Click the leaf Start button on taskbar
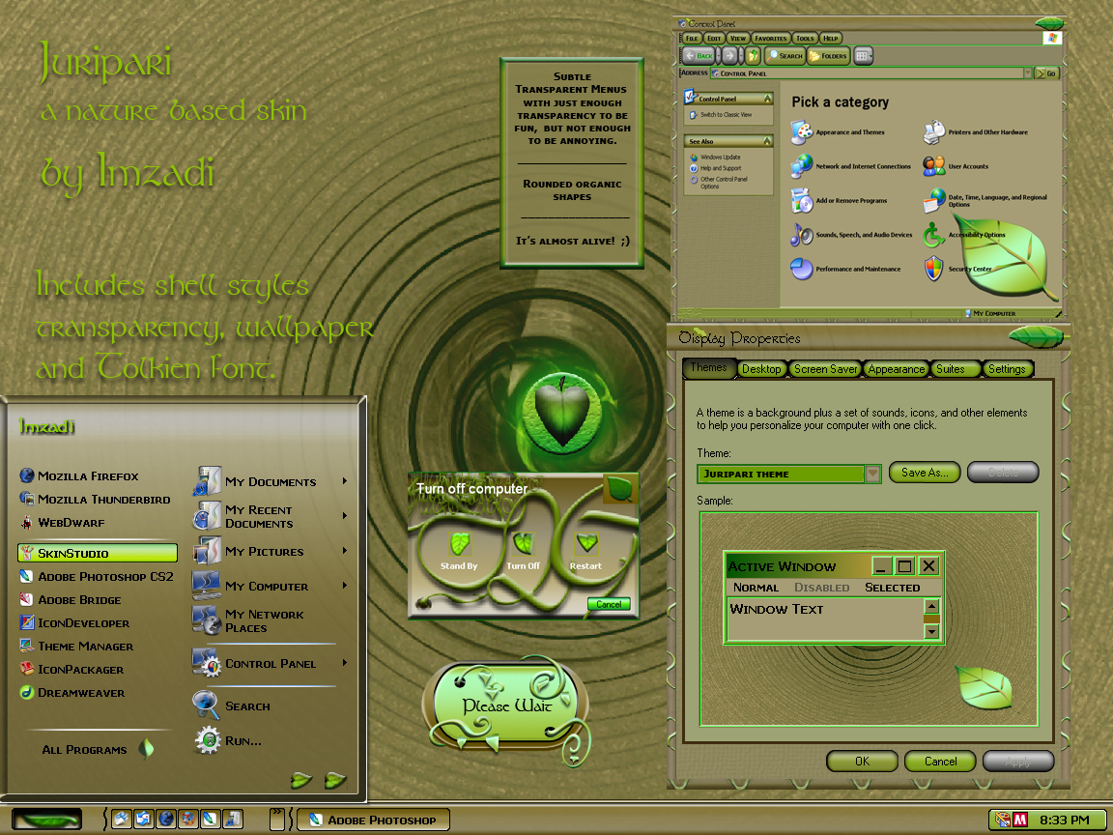This screenshot has width=1113, height=835. coord(46,820)
